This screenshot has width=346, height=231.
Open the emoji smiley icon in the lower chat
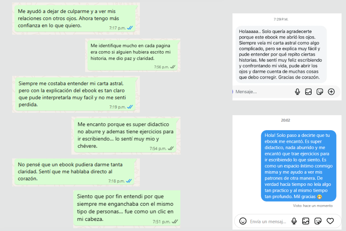click(x=243, y=221)
